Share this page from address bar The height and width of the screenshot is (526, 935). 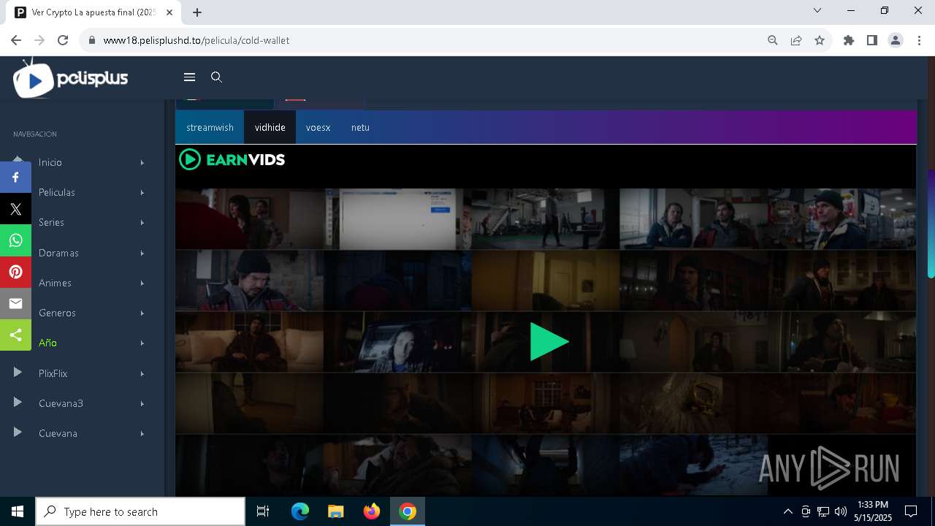(796, 40)
